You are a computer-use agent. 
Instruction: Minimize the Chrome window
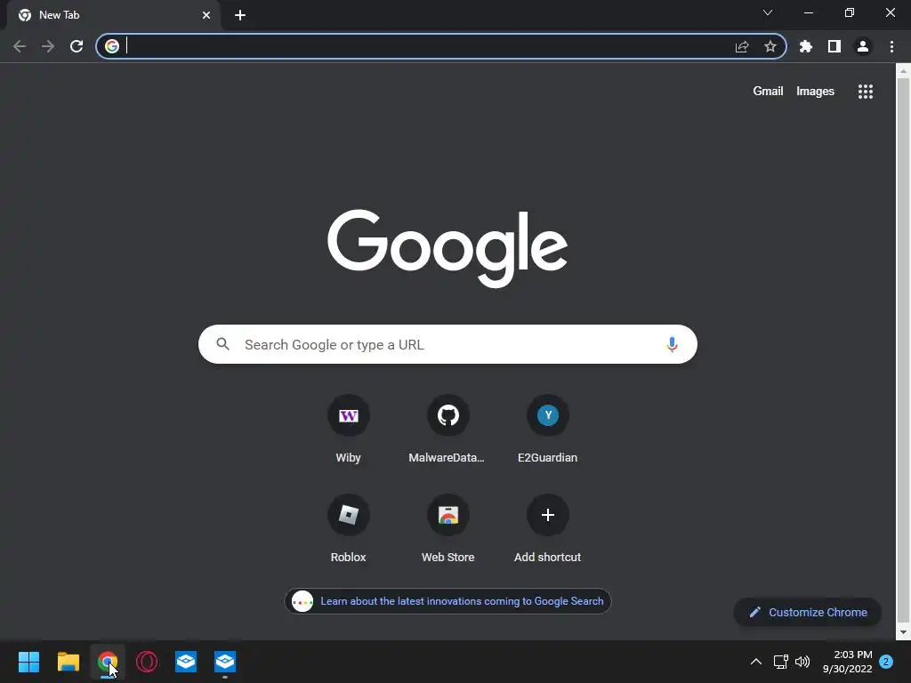pyautogui.click(x=808, y=12)
